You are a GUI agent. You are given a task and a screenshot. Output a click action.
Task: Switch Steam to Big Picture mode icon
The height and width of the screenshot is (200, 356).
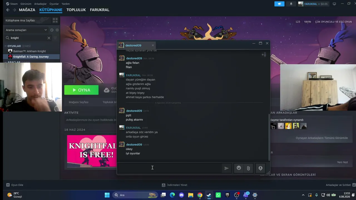(334, 4)
